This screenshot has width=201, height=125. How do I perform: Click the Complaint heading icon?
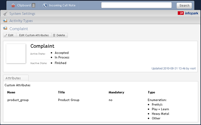[x=5, y=28]
